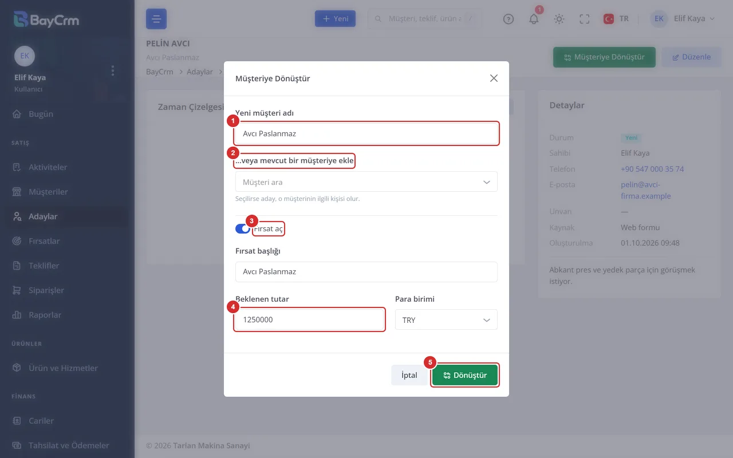Focus the top search box
733x458 pixels.
click(x=424, y=19)
